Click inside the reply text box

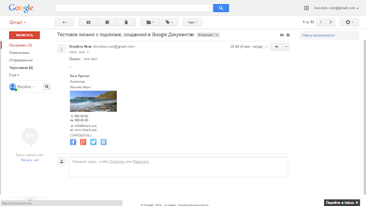178,167
